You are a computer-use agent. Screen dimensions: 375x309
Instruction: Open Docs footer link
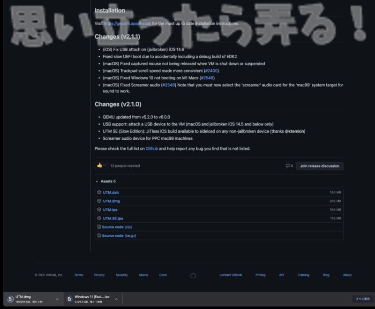coord(163,275)
